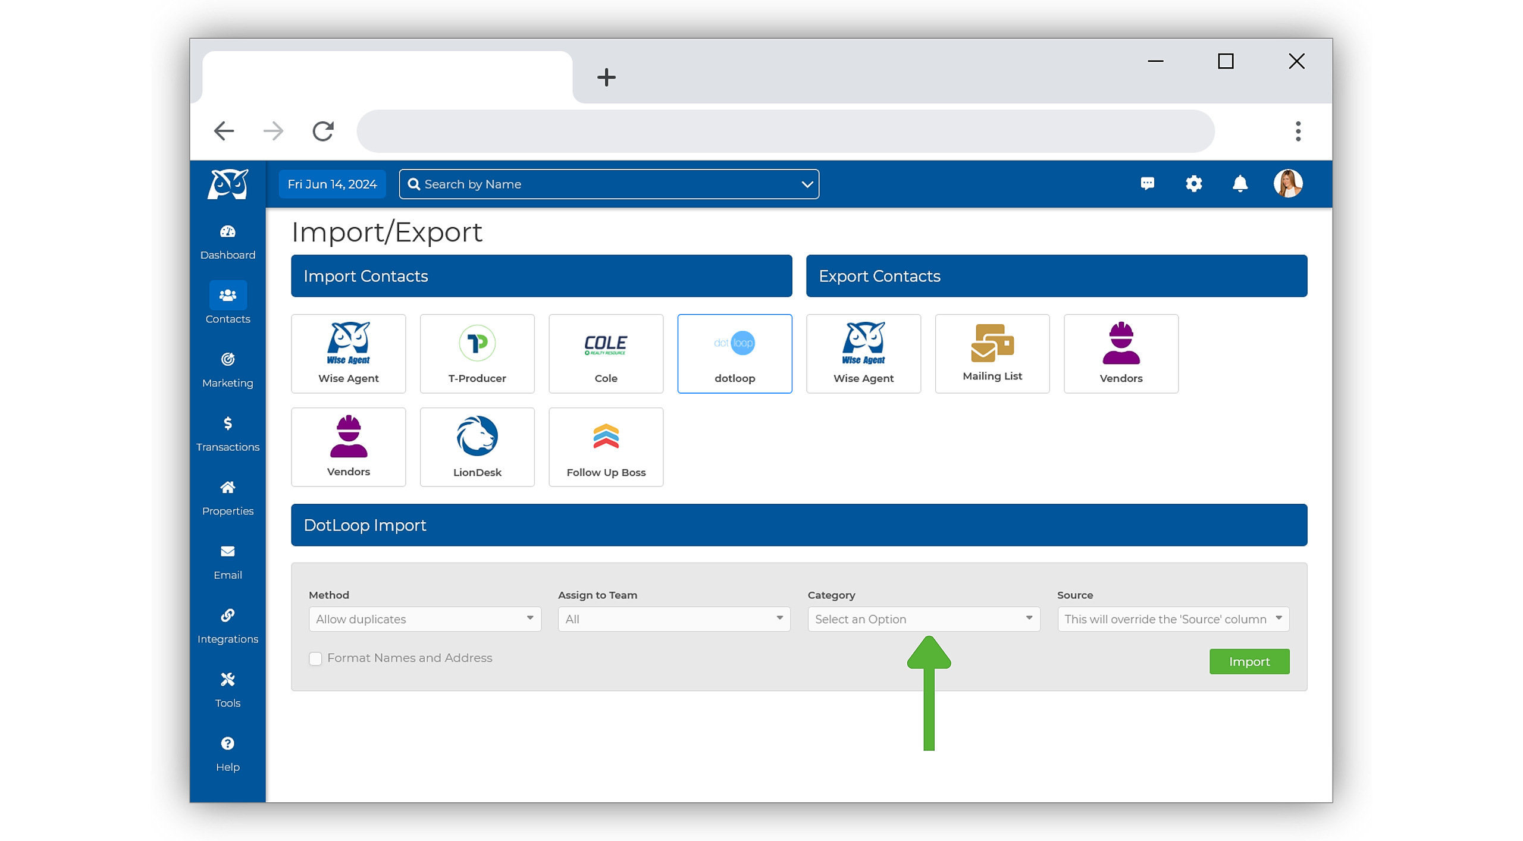Viewport: 1523px width, 841px height.
Task: Go forward in the browser
Action: (x=273, y=131)
